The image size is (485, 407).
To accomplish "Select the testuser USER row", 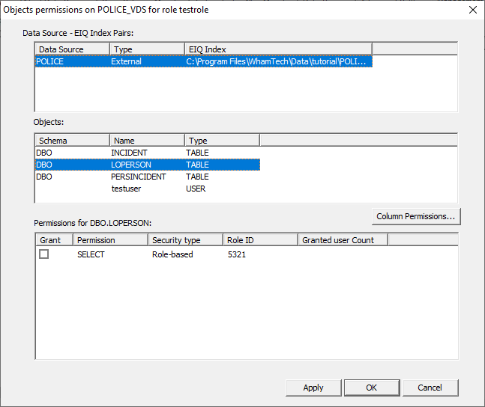I will pos(127,189).
